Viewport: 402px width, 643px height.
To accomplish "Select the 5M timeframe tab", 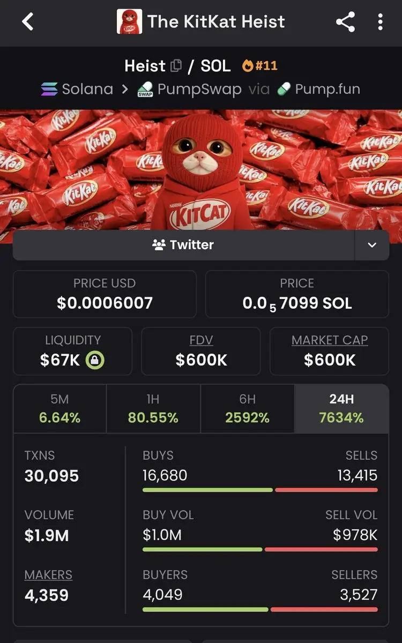I will point(59,408).
